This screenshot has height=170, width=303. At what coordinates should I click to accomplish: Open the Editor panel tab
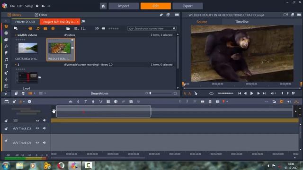point(41,15)
